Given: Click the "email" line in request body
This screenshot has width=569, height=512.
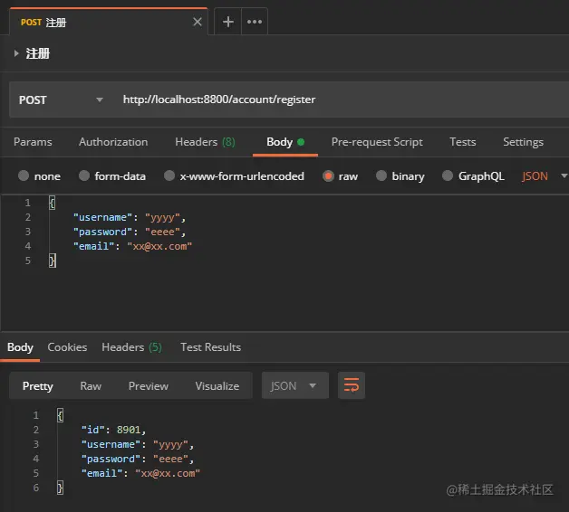Looking at the screenshot, I should pos(132,246).
